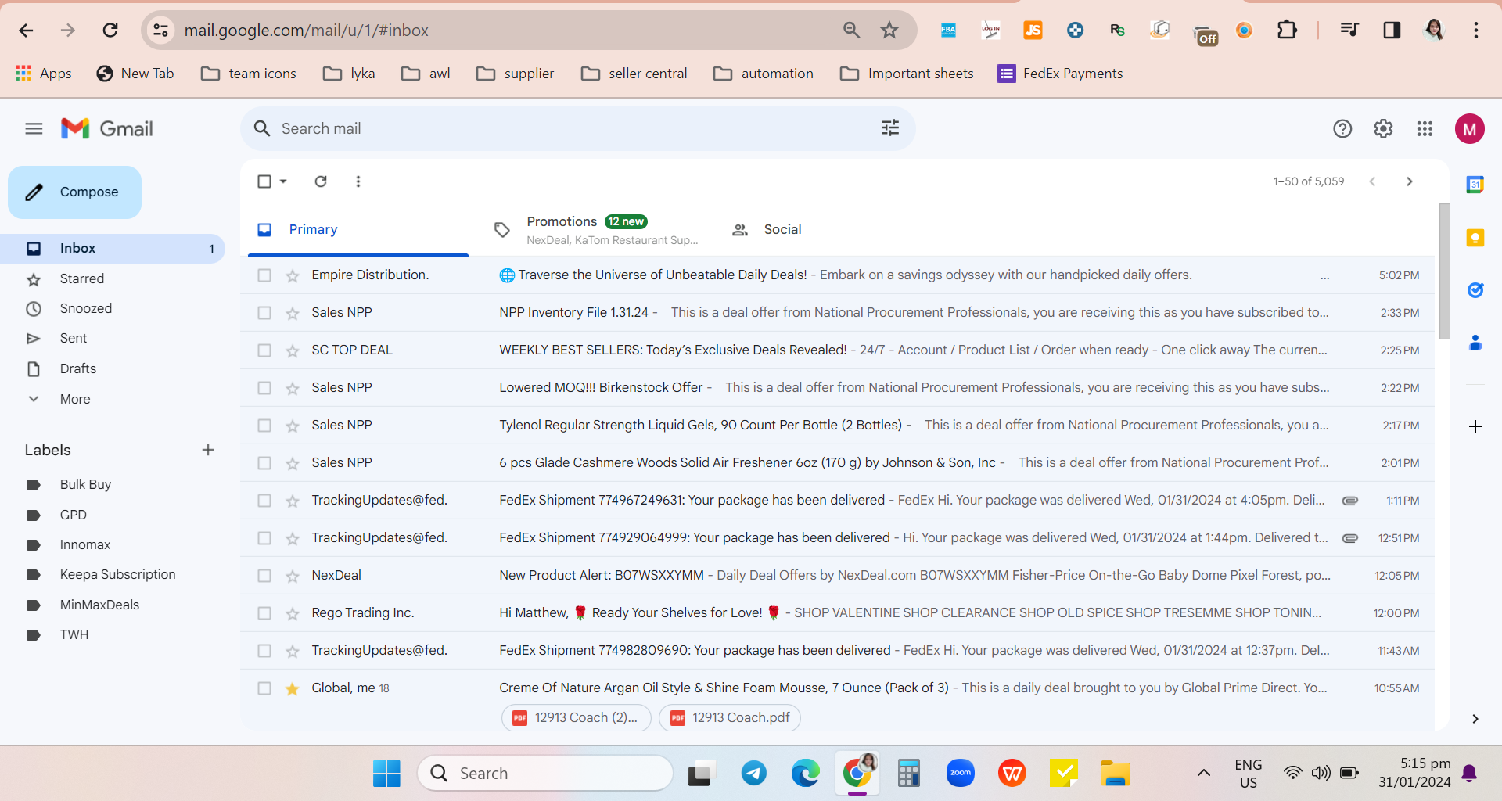
Task: Open the Gmail main menu hamburger icon
Action: [x=34, y=128]
